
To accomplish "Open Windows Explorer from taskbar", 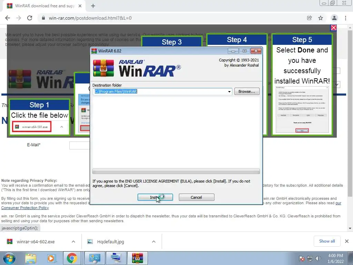I will [x=31, y=258].
